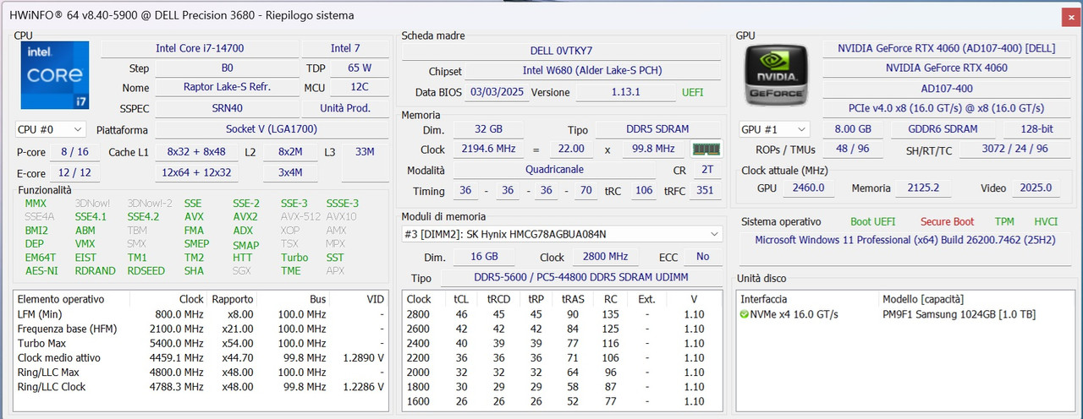Click the 8x2M L2 cache value
Screen dimensions: 1083x419
pos(290,152)
